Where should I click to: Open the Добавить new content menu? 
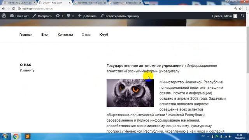click(x=87, y=16)
